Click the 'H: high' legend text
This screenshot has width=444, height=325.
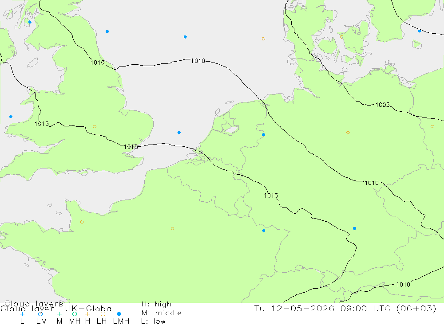pyautogui.click(x=156, y=304)
